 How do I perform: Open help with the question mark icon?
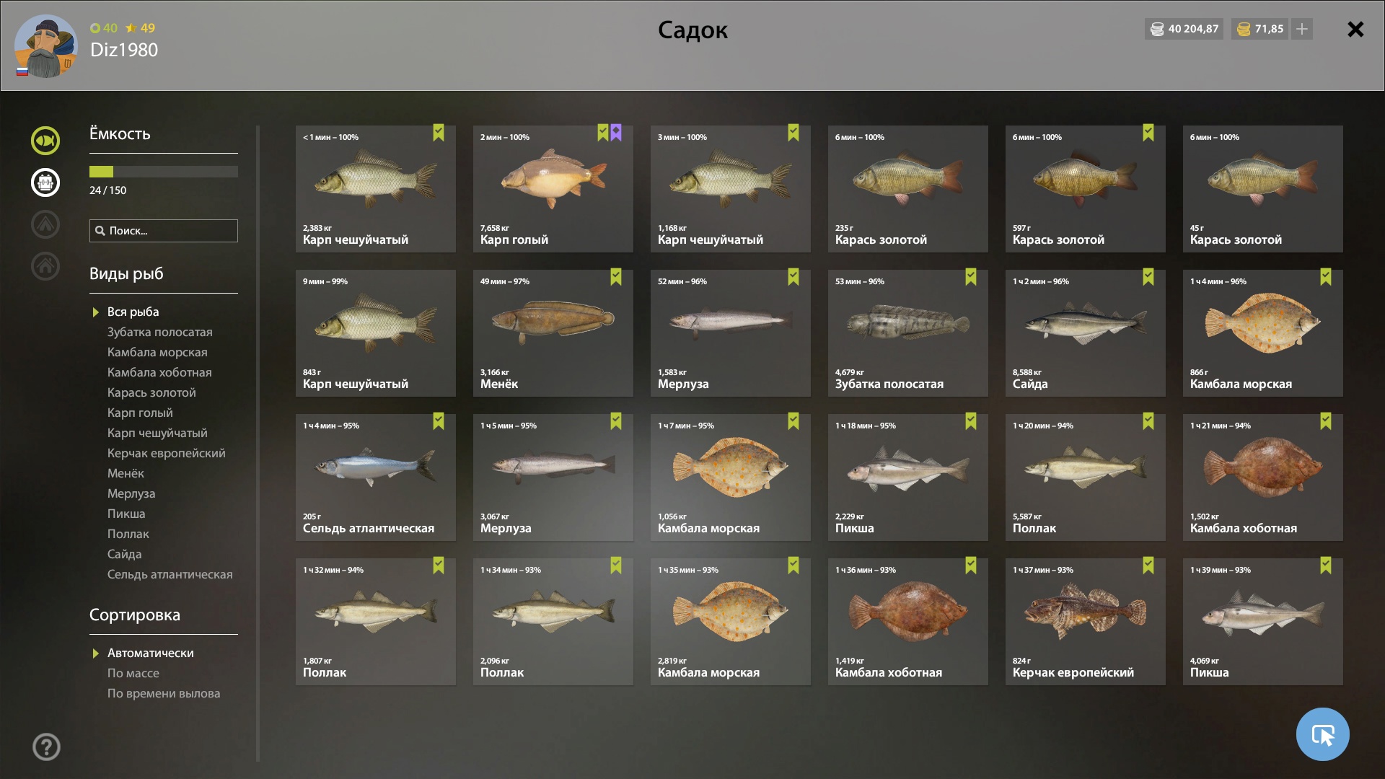[x=46, y=747]
